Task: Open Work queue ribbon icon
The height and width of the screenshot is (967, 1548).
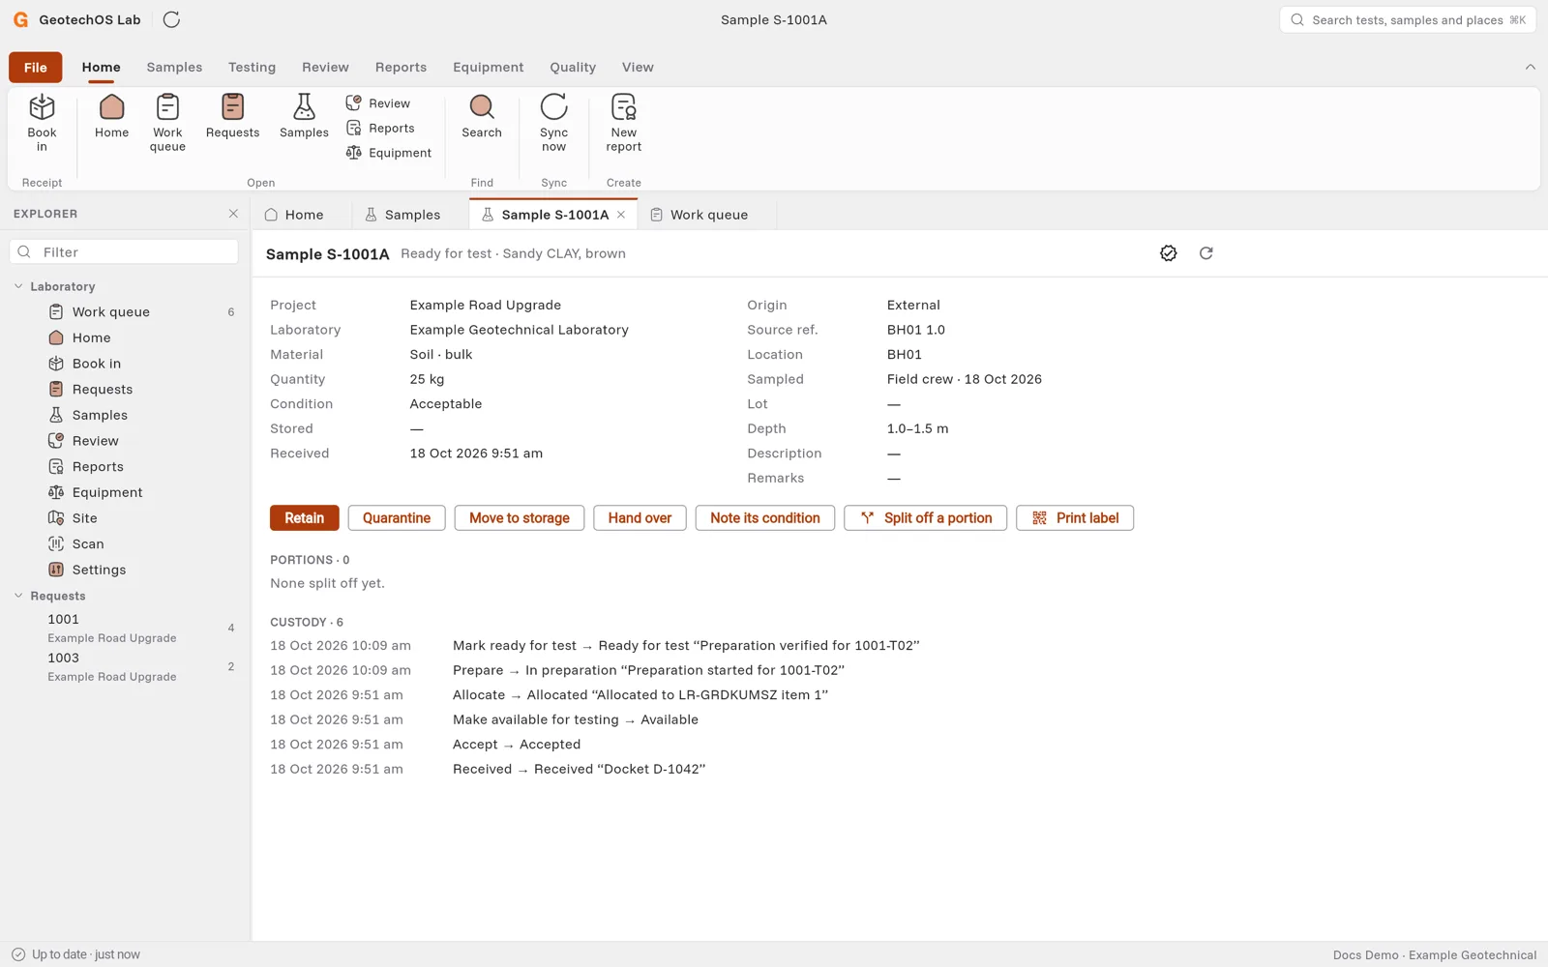Action: [167, 122]
